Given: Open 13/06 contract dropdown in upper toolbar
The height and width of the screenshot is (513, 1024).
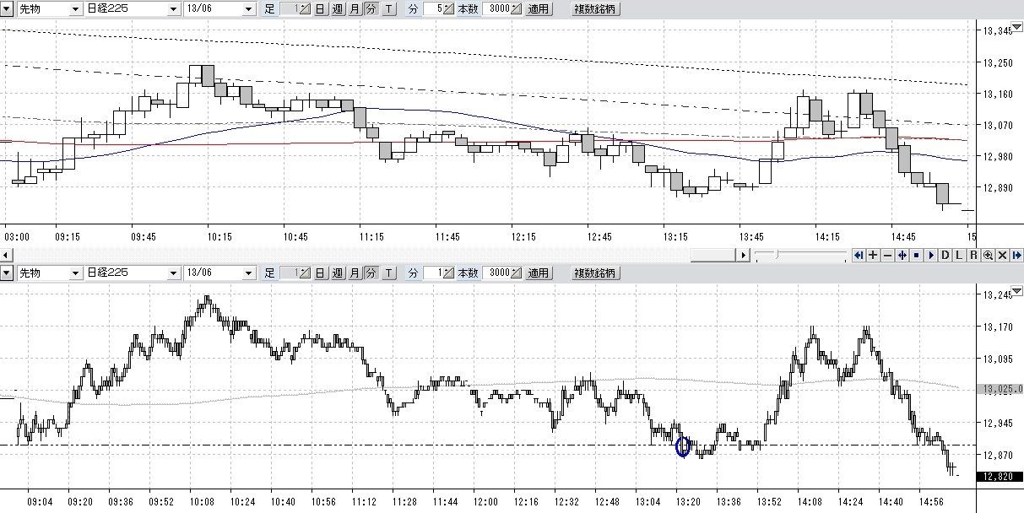Looking at the screenshot, I should pos(248,9).
